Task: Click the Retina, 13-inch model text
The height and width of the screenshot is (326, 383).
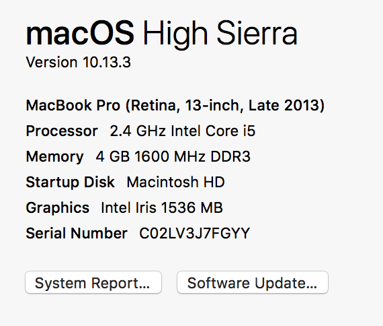Action: (185, 106)
